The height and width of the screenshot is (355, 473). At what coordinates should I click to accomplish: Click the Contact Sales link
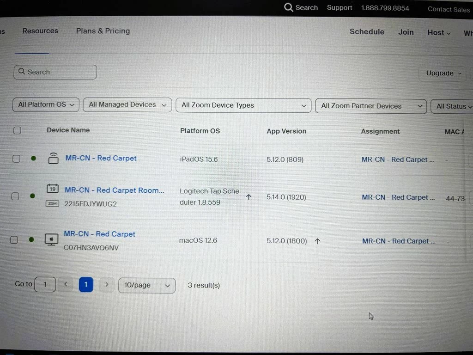pyautogui.click(x=449, y=9)
